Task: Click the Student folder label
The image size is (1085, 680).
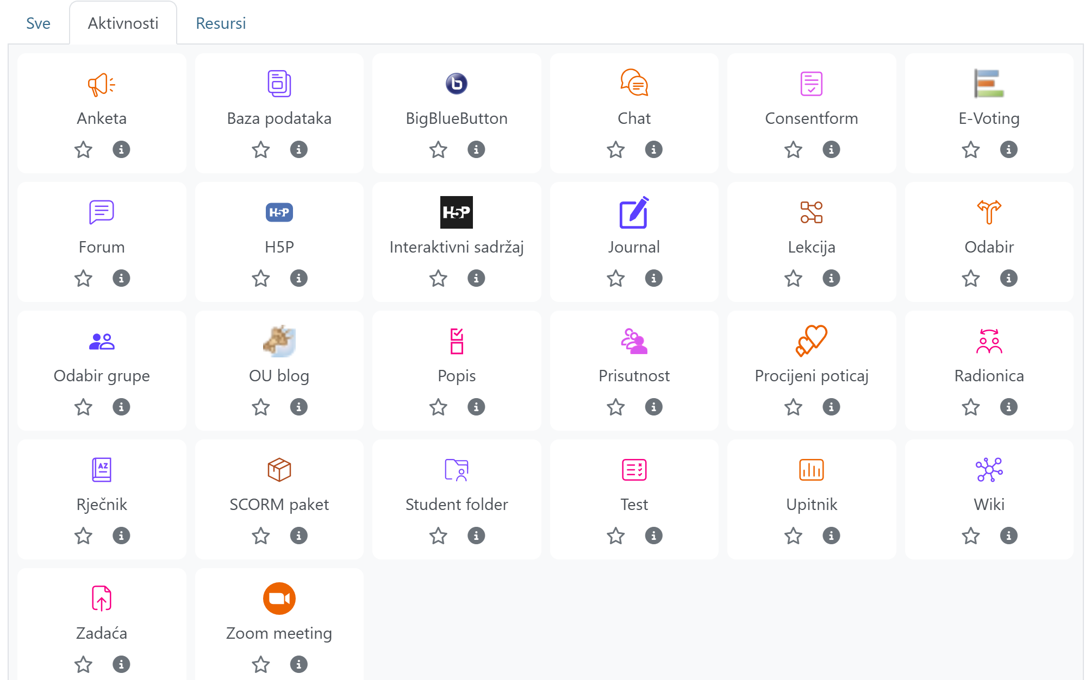Action: point(457,505)
